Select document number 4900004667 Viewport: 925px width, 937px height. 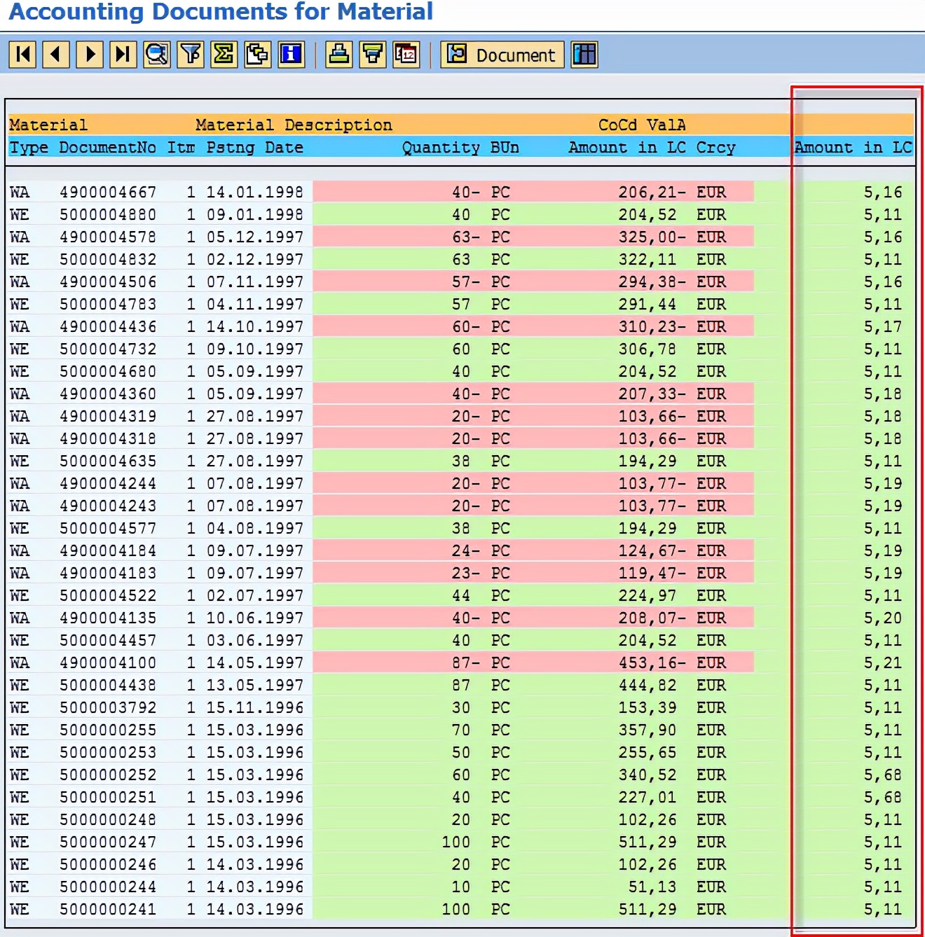click(108, 192)
